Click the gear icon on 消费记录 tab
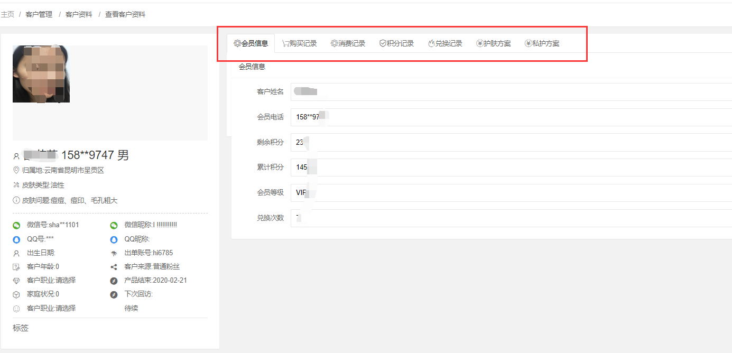Image resolution: width=732 pixels, height=353 pixels. 335,43
